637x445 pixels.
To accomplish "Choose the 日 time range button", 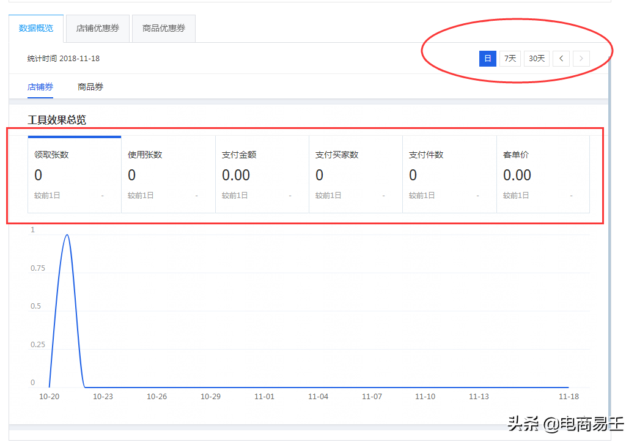I will (487, 59).
